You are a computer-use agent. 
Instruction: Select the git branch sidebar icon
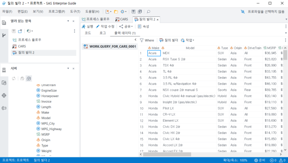pyautogui.click(x=4, y=35)
